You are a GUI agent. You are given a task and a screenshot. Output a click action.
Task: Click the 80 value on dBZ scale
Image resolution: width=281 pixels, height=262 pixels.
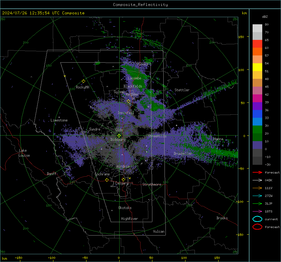[267, 25]
